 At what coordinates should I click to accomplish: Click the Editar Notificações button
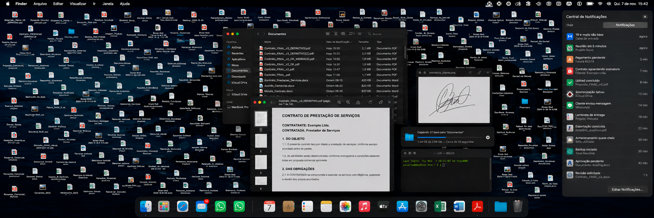(627, 189)
